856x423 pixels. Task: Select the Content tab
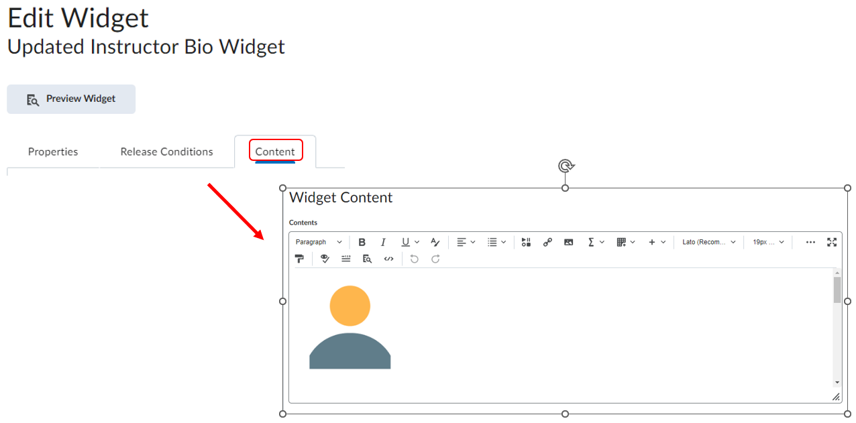275,152
